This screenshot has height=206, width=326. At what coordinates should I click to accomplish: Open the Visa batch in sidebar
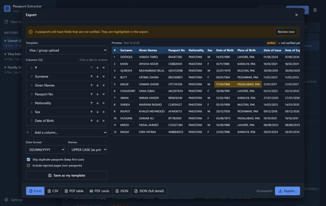[x=12, y=56]
